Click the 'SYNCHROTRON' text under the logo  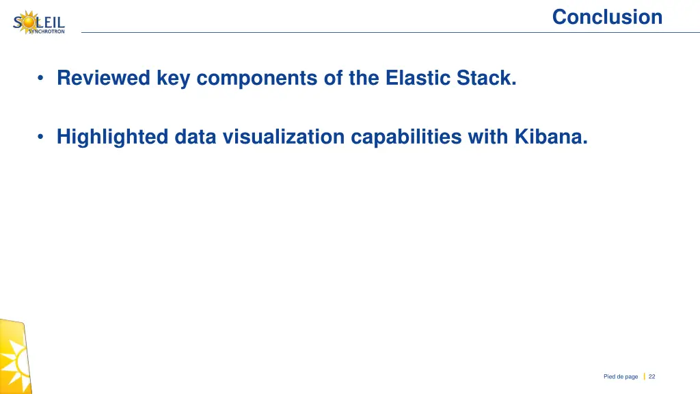46,31
